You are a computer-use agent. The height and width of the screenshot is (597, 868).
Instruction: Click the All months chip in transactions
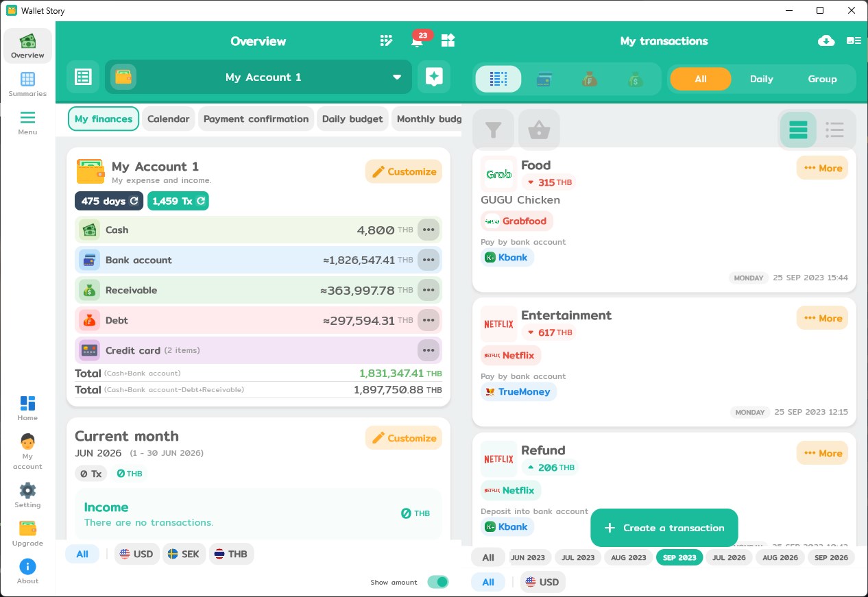coord(488,557)
